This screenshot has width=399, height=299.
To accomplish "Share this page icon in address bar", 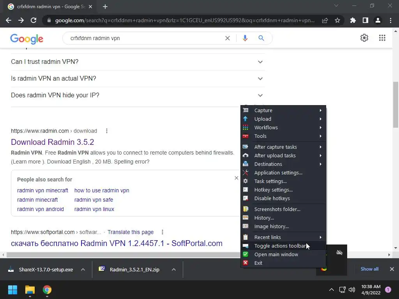I will pyautogui.click(x=325, y=20).
